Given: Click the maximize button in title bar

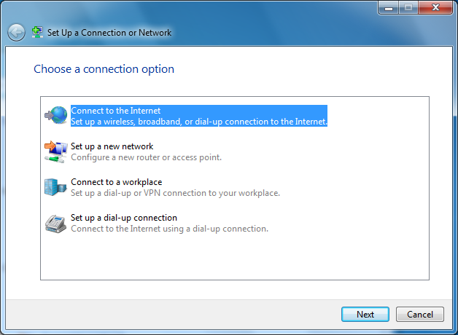Looking at the screenshot, I should 407,7.
